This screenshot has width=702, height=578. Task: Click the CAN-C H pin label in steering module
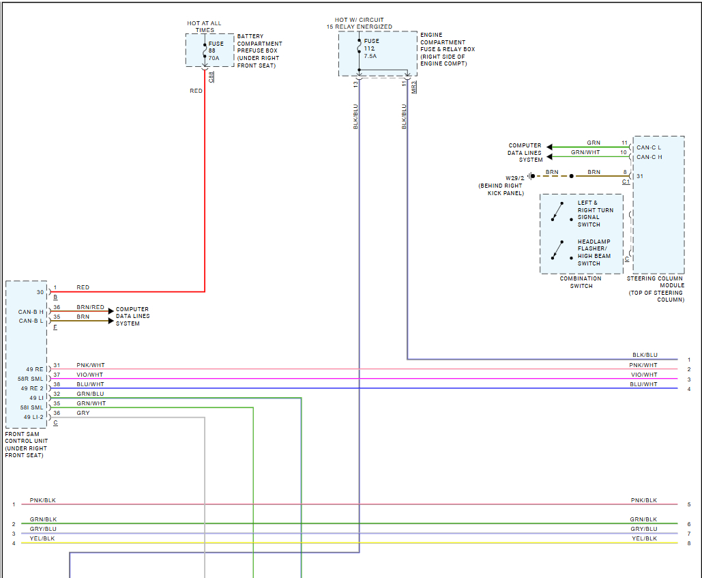[x=649, y=157]
